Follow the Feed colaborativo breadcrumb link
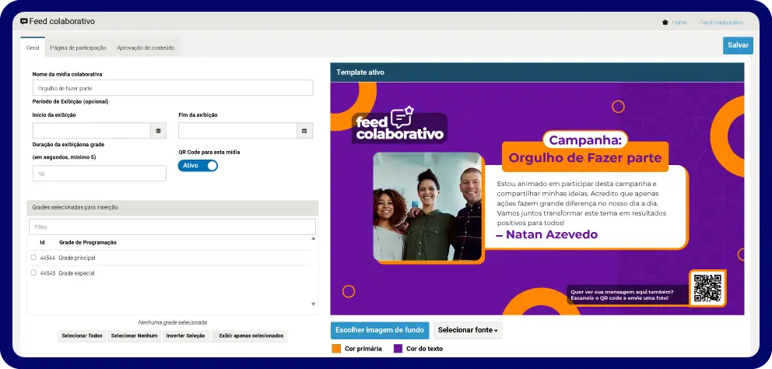 click(721, 23)
